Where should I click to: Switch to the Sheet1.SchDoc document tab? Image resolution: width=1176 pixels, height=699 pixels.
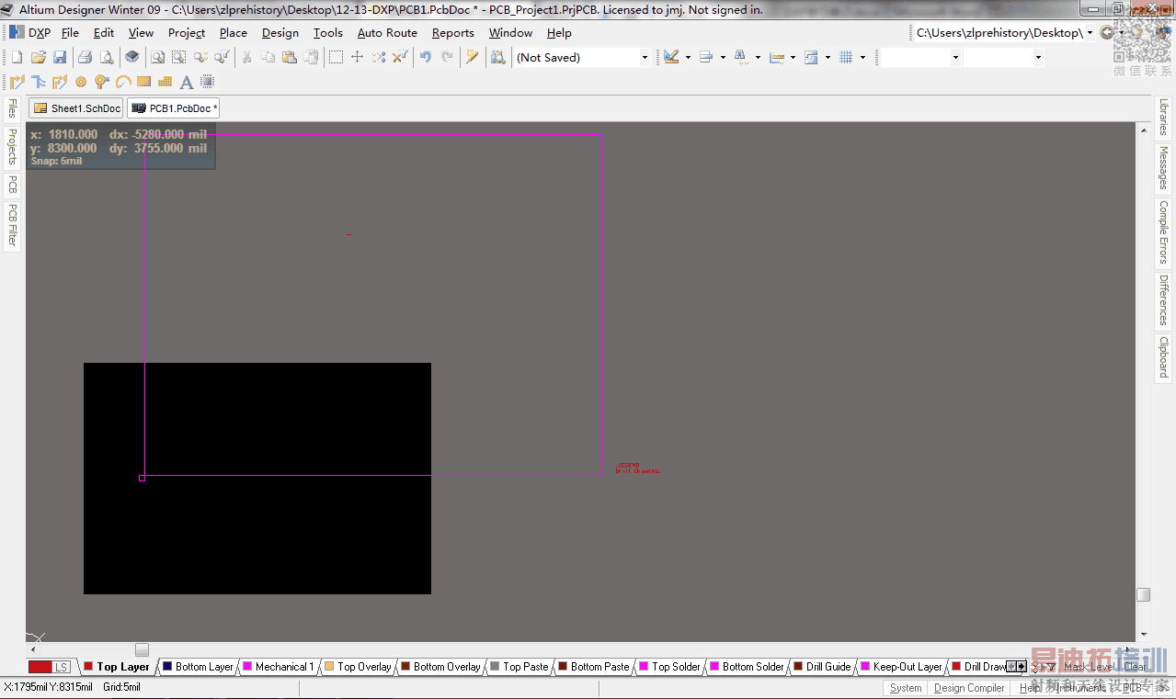point(77,108)
